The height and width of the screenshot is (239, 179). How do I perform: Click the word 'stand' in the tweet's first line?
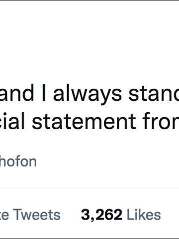click(x=154, y=93)
